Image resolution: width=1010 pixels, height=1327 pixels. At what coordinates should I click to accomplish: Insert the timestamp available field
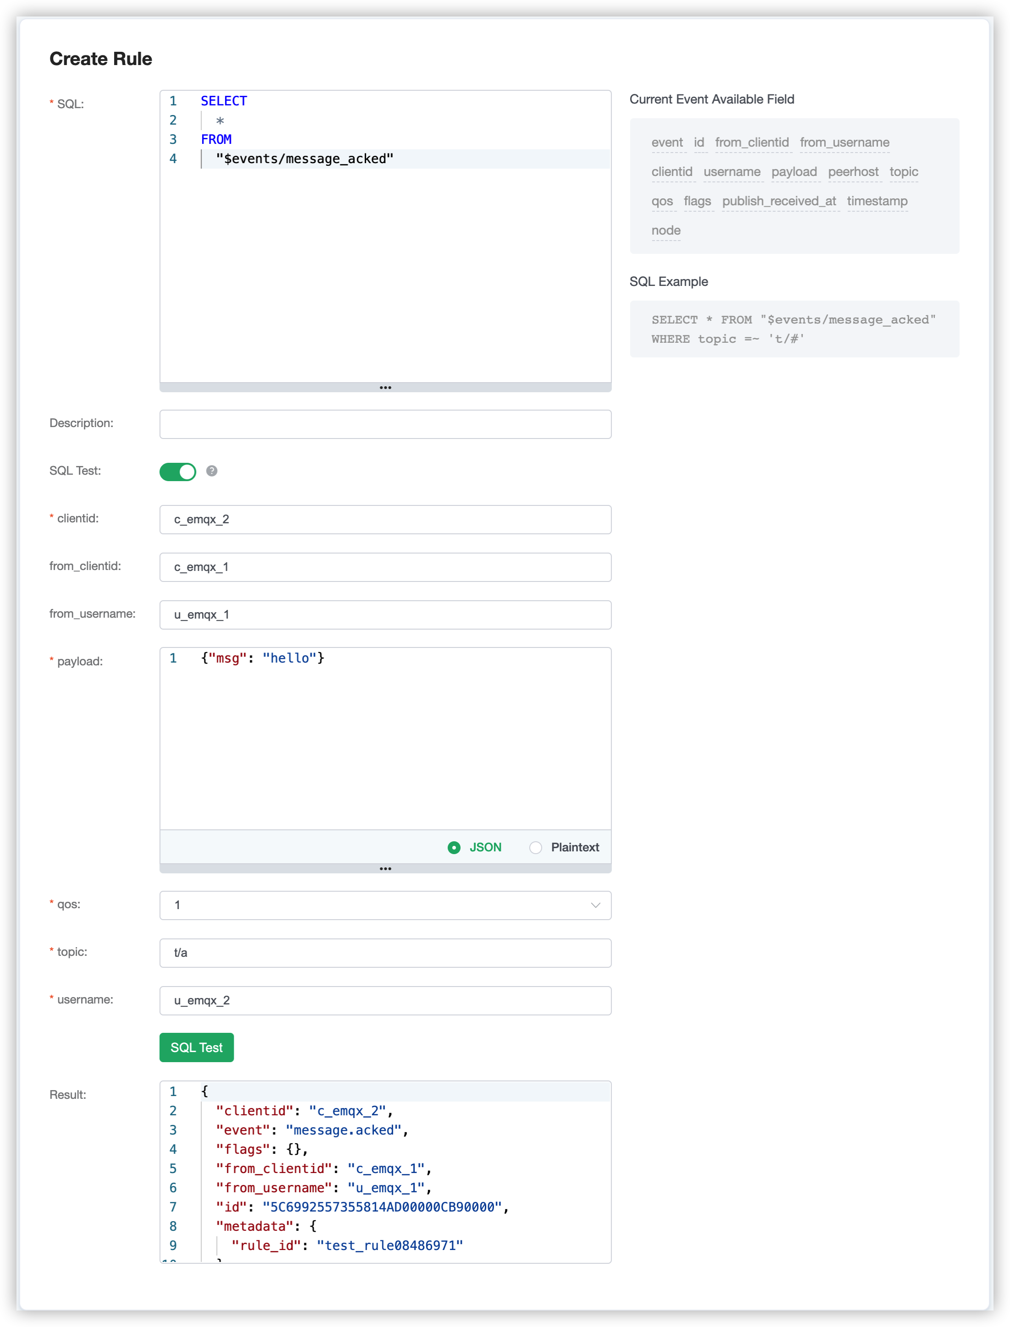pyautogui.click(x=877, y=201)
